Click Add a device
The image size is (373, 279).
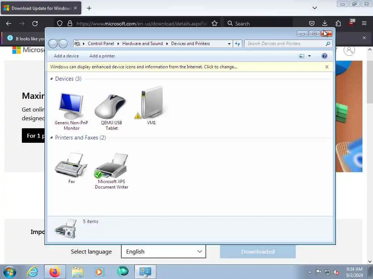(66, 56)
